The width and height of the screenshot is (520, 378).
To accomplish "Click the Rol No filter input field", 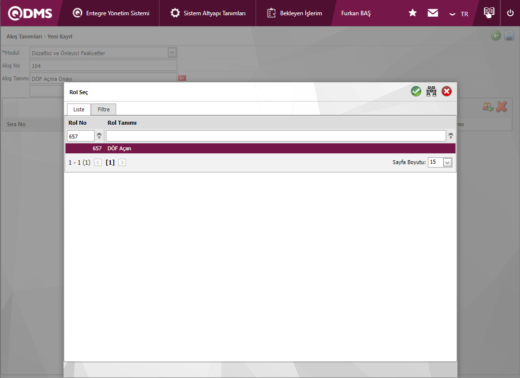I will (81, 136).
